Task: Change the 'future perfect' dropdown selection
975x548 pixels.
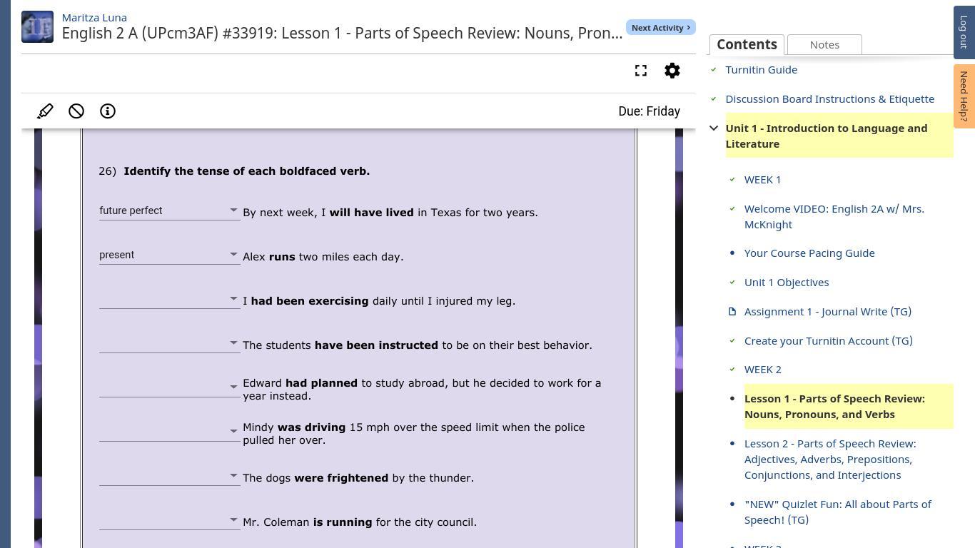Action: coord(169,211)
